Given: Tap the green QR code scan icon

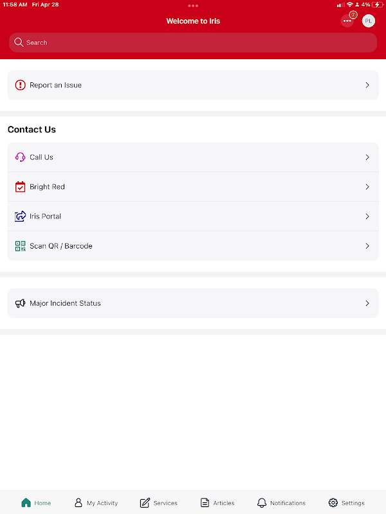Looking at the screenshot, I should coord(21,246).
